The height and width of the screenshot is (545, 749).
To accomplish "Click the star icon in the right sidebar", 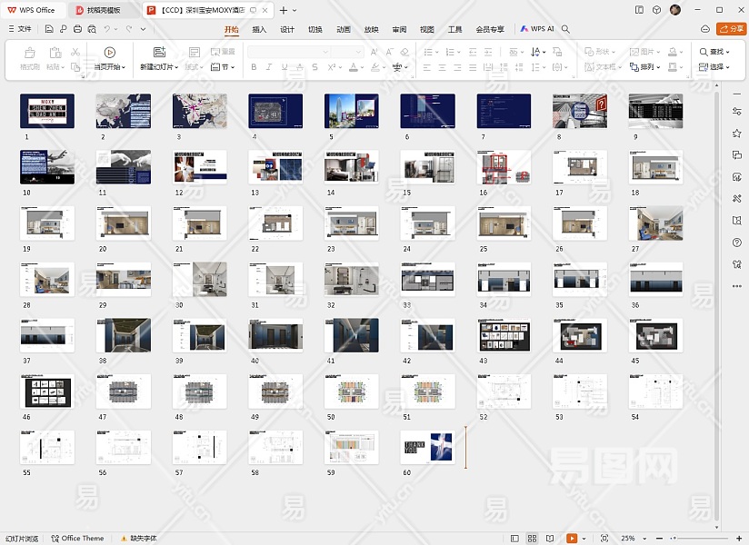I will click(736, 134).
